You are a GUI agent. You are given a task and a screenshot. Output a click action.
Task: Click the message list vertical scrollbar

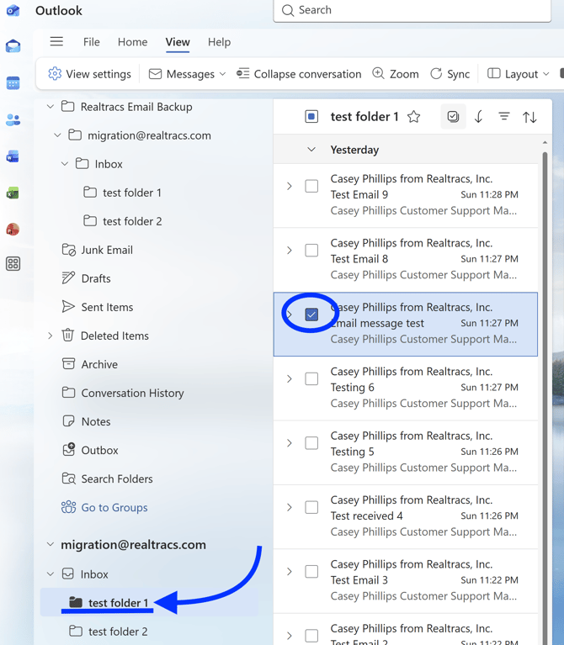coord(545,399)
